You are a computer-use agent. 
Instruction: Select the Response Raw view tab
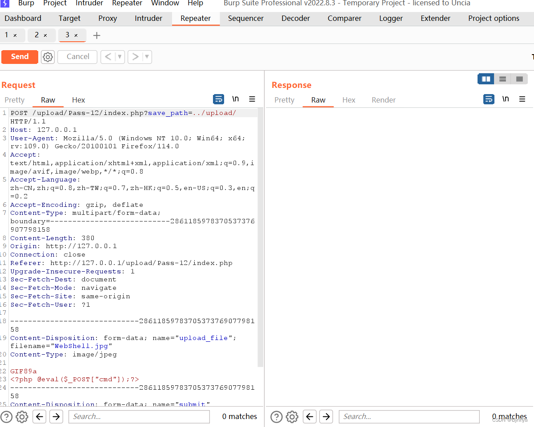point(318,100)
